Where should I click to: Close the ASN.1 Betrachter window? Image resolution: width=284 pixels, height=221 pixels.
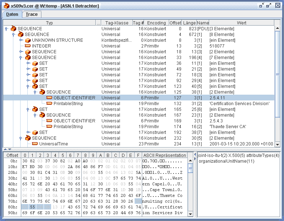pos(278,5)
